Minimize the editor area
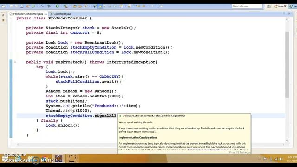Viewport: 297px width, 167px height. coord(284,13)
